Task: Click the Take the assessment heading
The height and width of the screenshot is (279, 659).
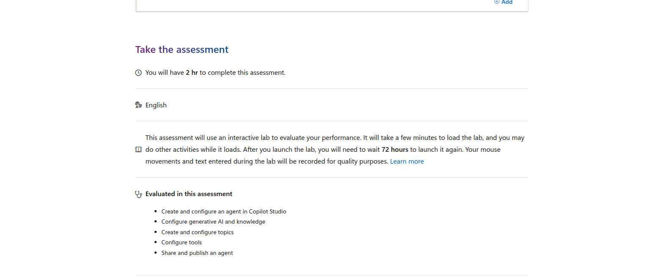Action: tap(182, 49)
